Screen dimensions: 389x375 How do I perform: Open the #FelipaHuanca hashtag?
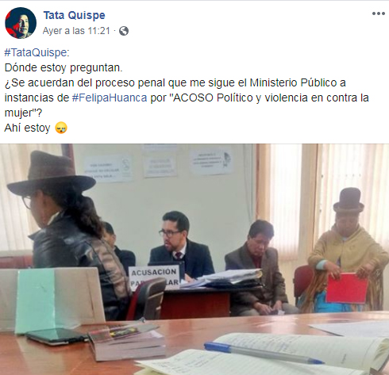click(110, 98)
